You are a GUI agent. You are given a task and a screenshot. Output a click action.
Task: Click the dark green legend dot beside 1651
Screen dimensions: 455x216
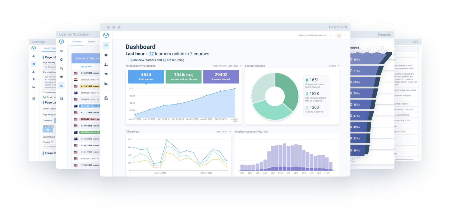(307, 80)
